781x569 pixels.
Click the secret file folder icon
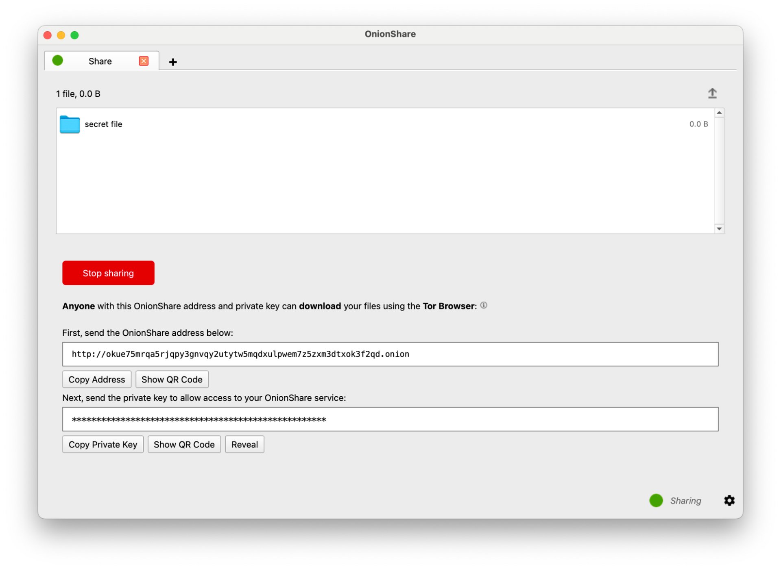click(x=70, y=124)
